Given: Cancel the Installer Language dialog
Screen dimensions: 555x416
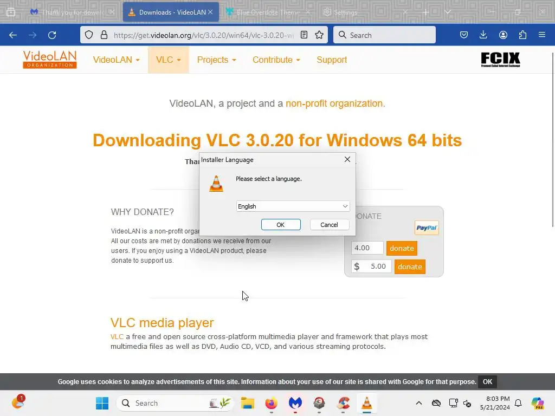Looking at the screenshot, I should 329,225.
